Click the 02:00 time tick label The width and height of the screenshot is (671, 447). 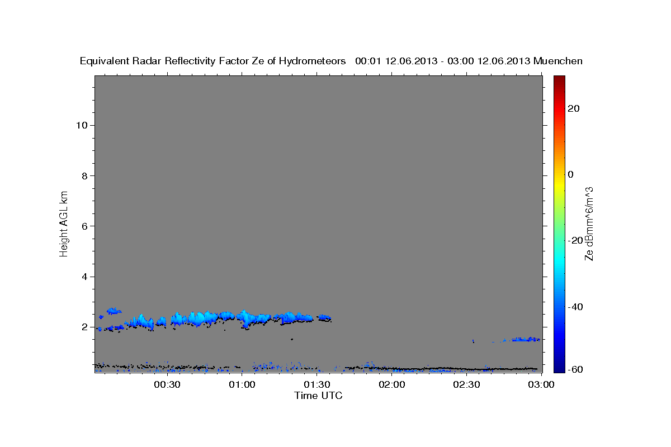click(392, 384)
